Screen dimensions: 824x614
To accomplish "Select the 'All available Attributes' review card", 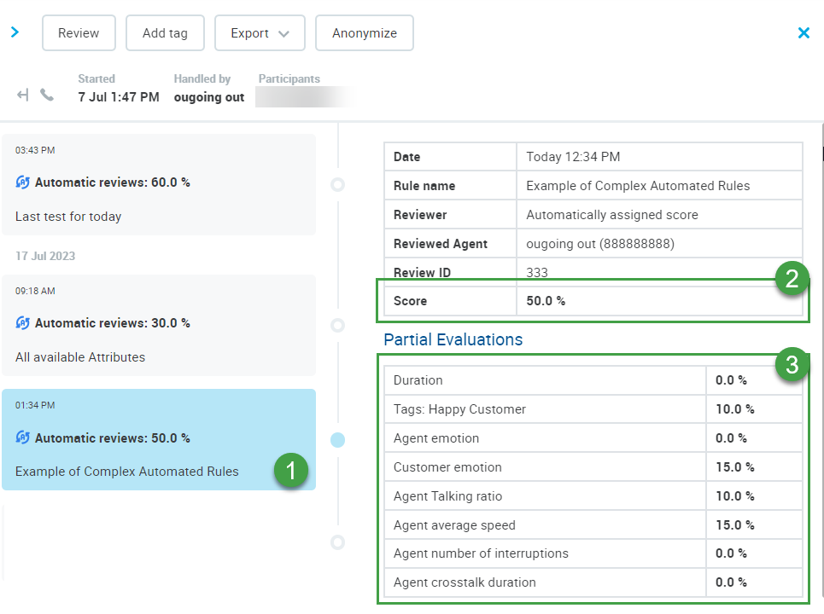I will (158, 325).
